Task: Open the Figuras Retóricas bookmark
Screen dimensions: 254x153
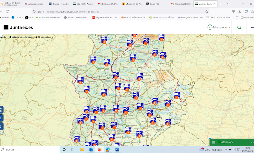Action: (x=105, y=17)
